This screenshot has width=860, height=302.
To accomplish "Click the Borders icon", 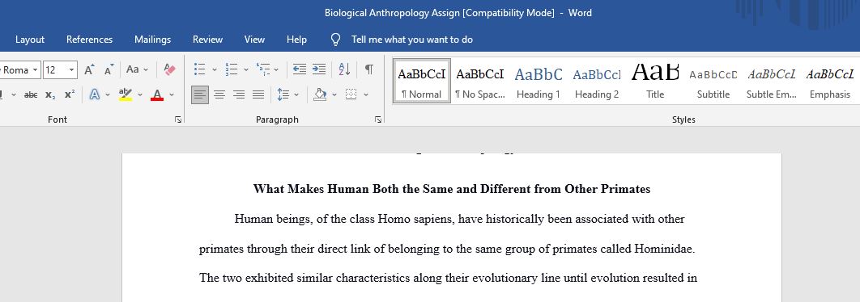I will coord(351,94).
